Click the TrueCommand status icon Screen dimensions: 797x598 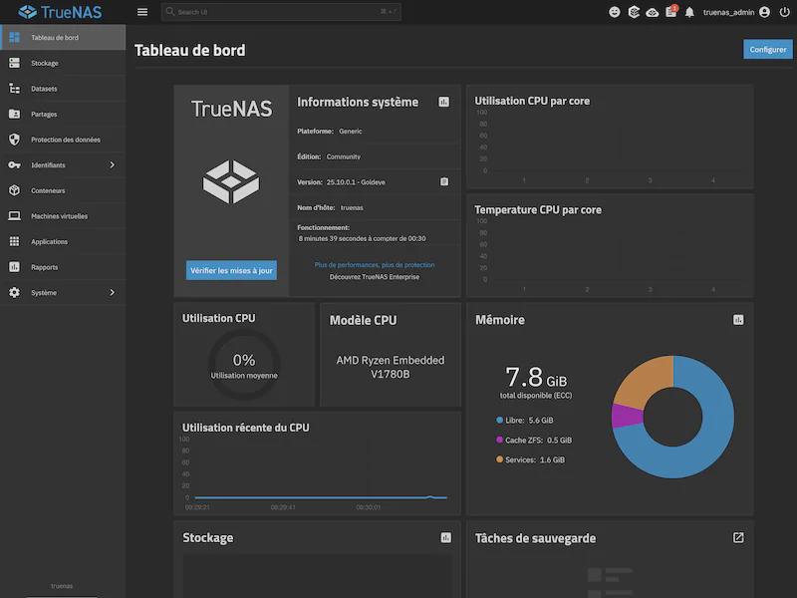(x=634, y=12)
